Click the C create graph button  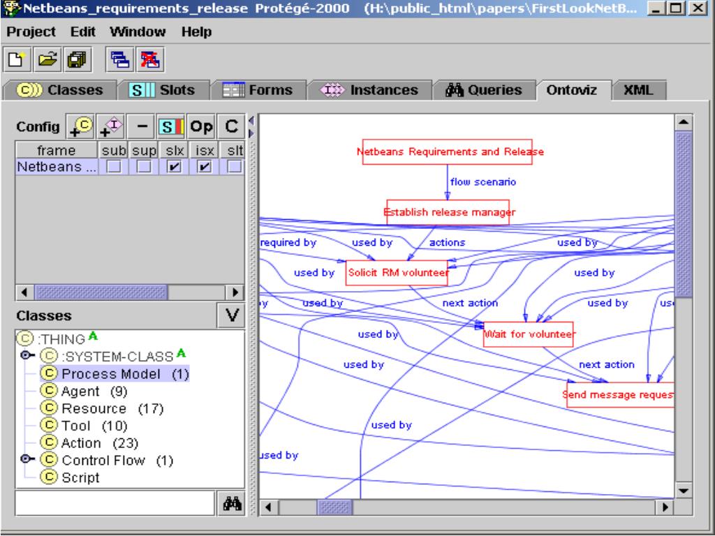231,126
